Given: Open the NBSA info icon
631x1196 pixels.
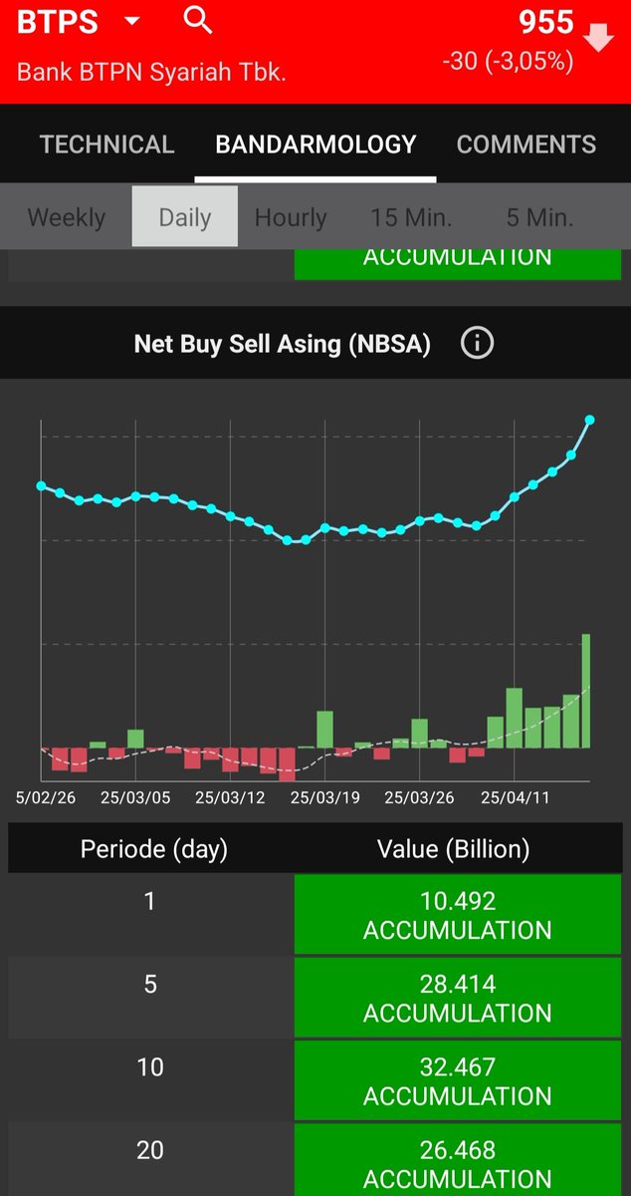Looking at the screenshot, I should 477,344.
